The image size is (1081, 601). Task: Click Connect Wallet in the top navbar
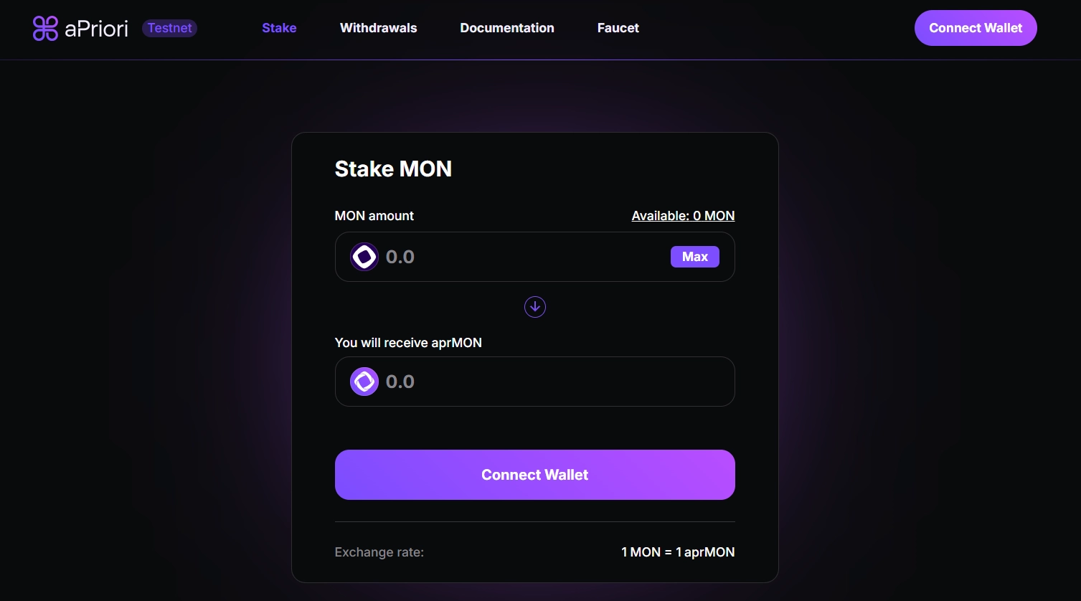[975, 28]
